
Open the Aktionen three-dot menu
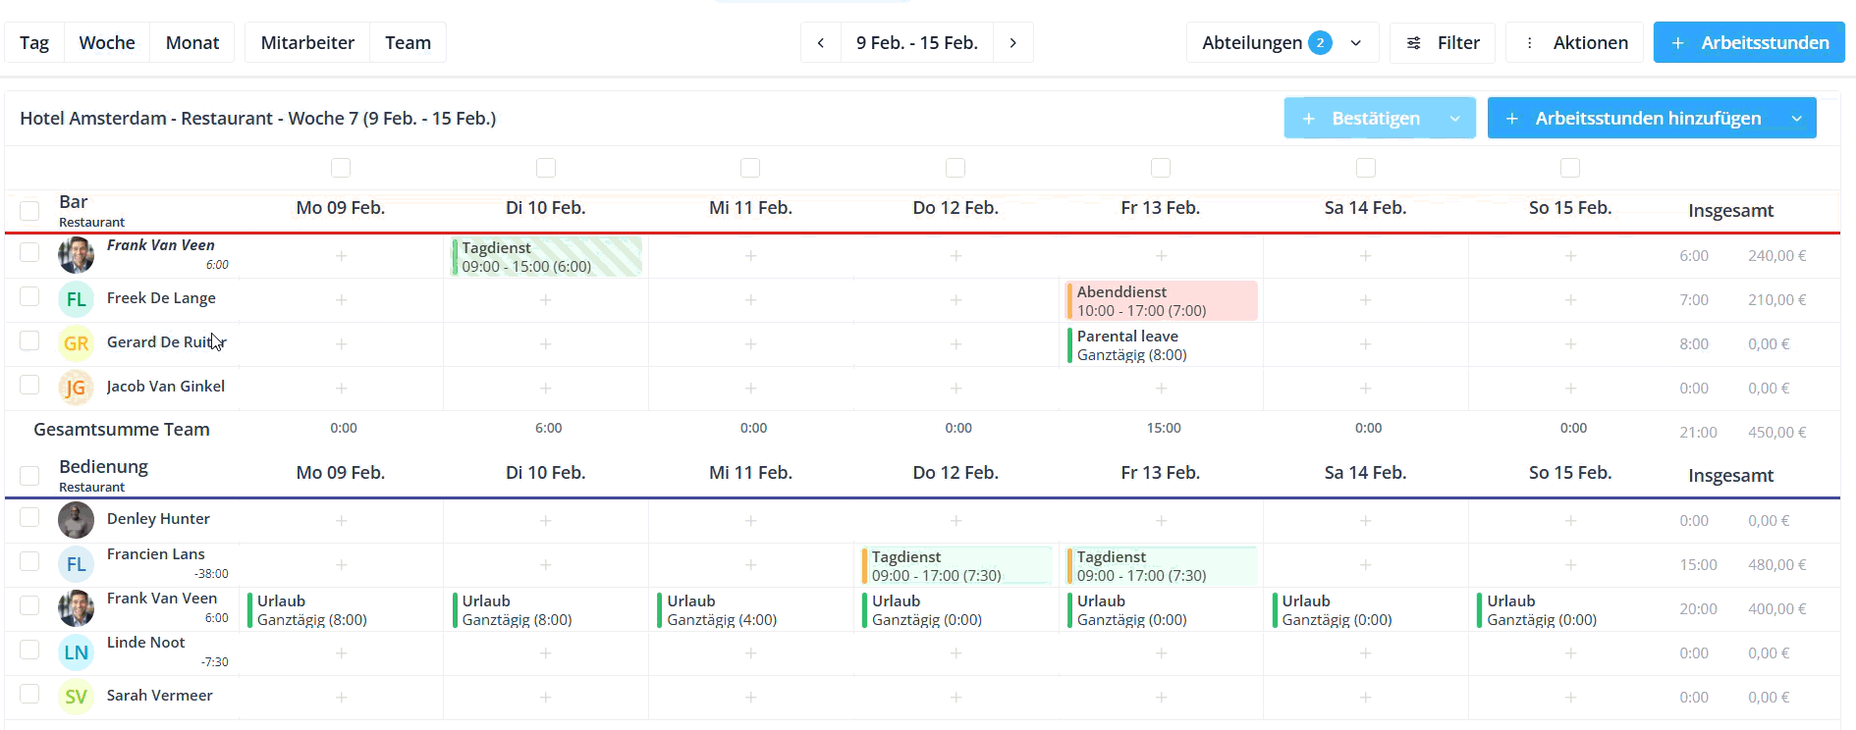coord(1529,43)
